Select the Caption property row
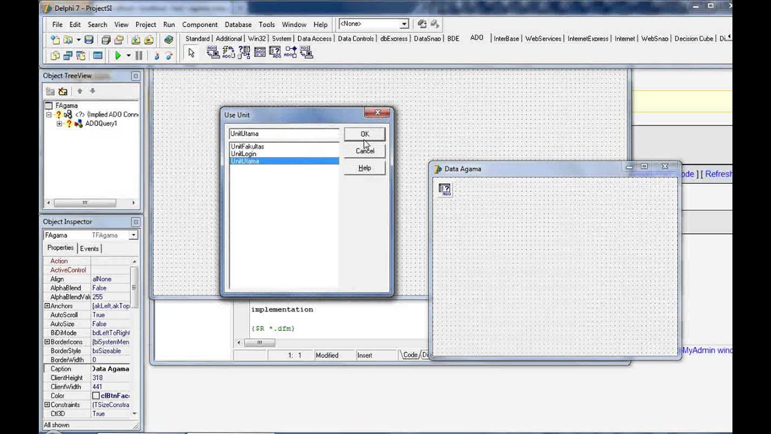The width and height of the screenshot is (771, 434). [x=87, y=369]
